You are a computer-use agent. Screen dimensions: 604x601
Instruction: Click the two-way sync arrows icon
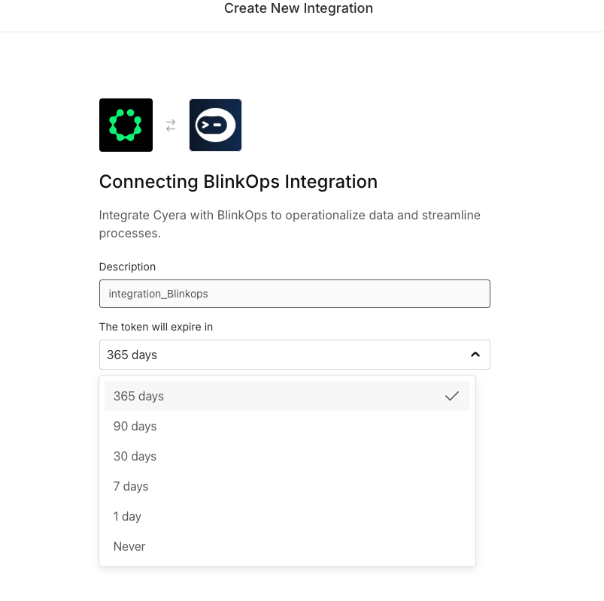(171, 125)
